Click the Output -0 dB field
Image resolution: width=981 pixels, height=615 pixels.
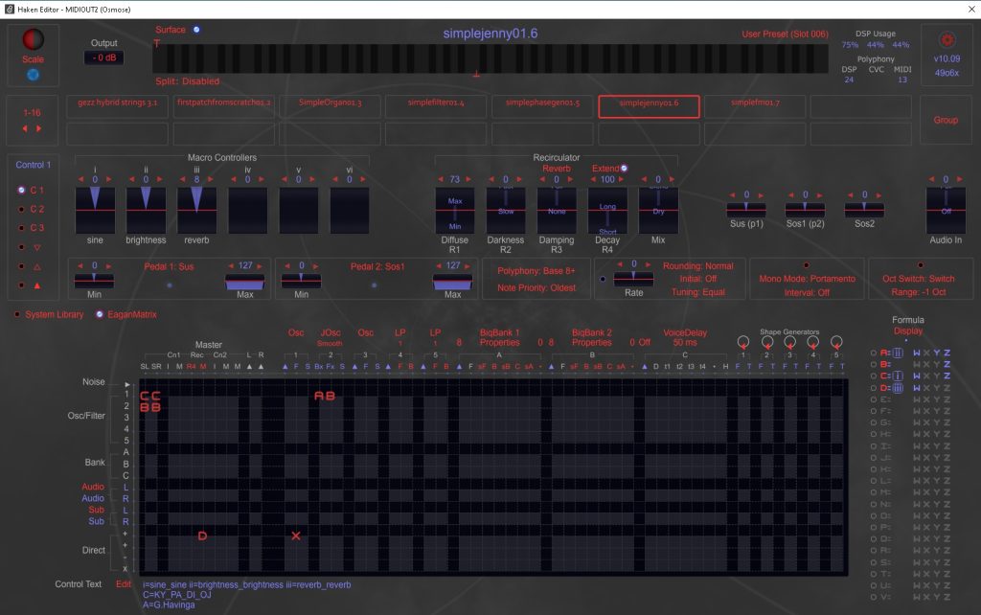click(x=103, y=57)
